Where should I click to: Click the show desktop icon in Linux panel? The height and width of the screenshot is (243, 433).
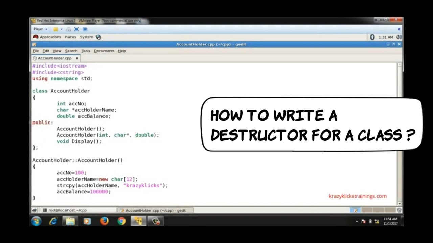[35, 210]
